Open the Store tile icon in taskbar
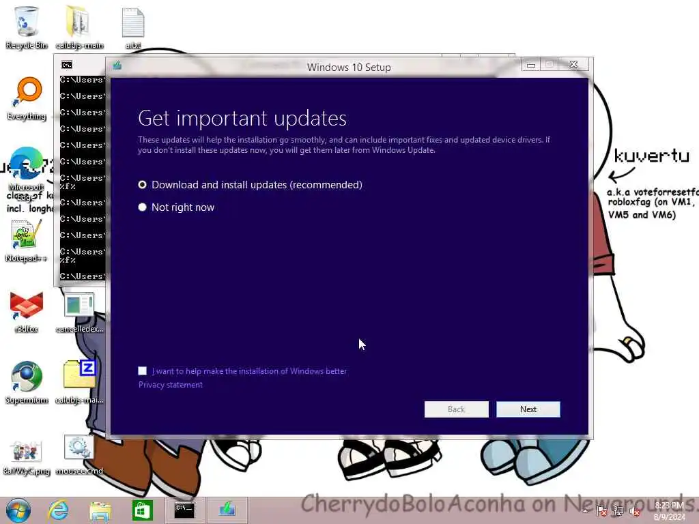This screenshot has height=524, width=699. pos(142,510)
